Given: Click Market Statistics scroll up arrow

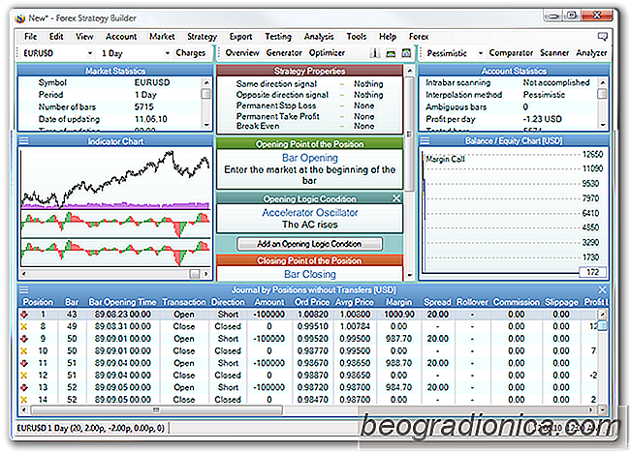Looking at the screenshot, I should [206, 82].
